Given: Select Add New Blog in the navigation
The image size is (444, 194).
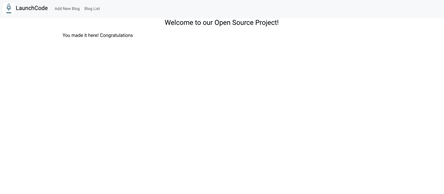Looking at the screenshot, I should point(67,9).
